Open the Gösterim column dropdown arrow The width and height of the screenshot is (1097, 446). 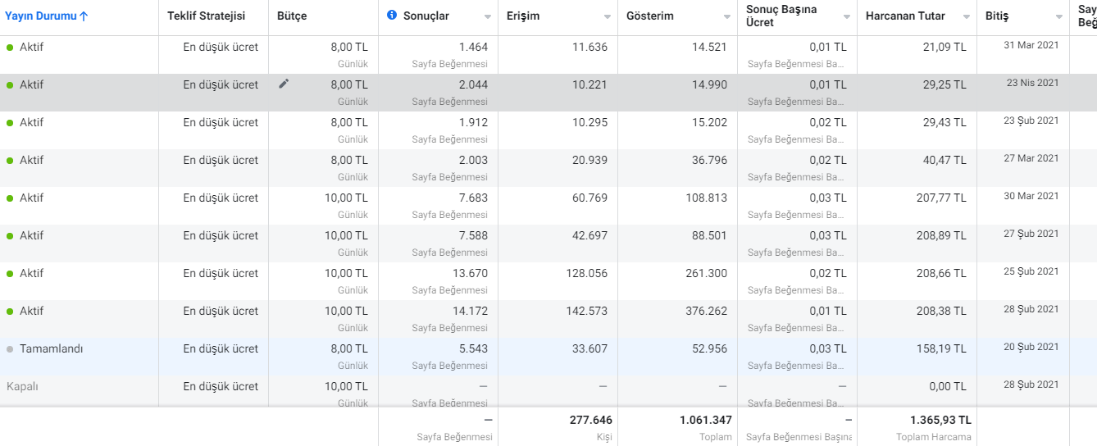click(x=727, y=17)
